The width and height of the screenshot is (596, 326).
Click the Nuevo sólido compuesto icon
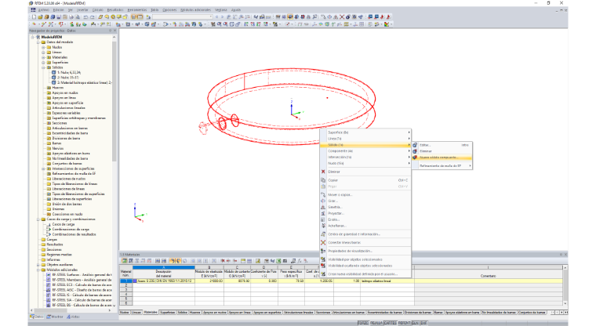tap(415, 157)
